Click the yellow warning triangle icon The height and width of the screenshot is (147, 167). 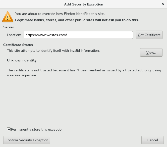[x=7, y=17]
